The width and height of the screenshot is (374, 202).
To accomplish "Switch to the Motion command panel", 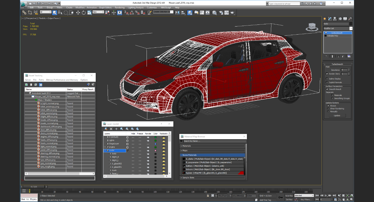I will [340, 19].
